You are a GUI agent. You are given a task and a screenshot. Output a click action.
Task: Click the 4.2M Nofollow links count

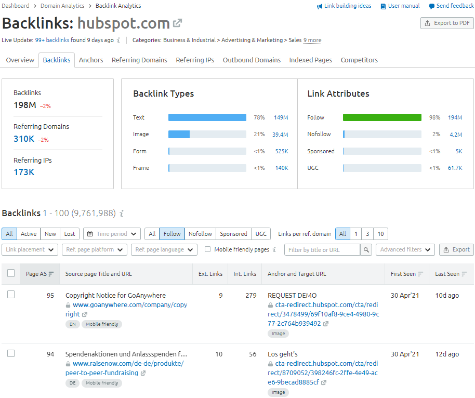coord(456,135)
